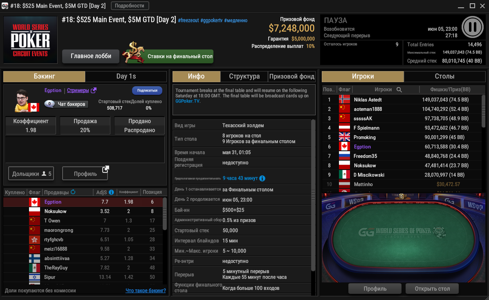This screenshot has height=300, width=489.
Task: Click duration info icon near 9 часа
Action: pos(262,178)
